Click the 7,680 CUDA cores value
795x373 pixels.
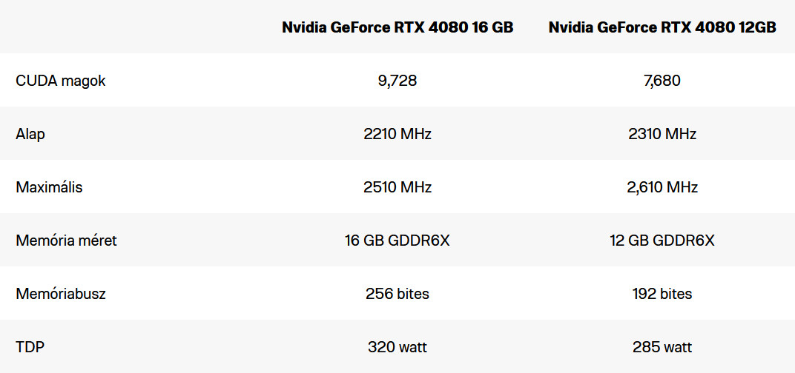662,81
